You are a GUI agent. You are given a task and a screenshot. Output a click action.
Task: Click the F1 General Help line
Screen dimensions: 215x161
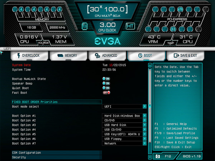[171, 124]
